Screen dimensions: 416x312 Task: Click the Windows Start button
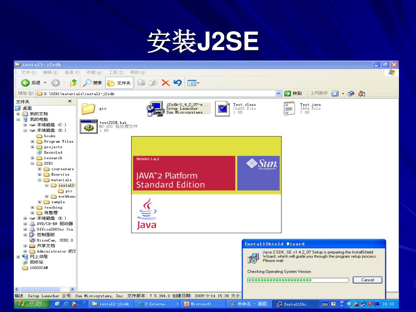[x=32, y=303]
